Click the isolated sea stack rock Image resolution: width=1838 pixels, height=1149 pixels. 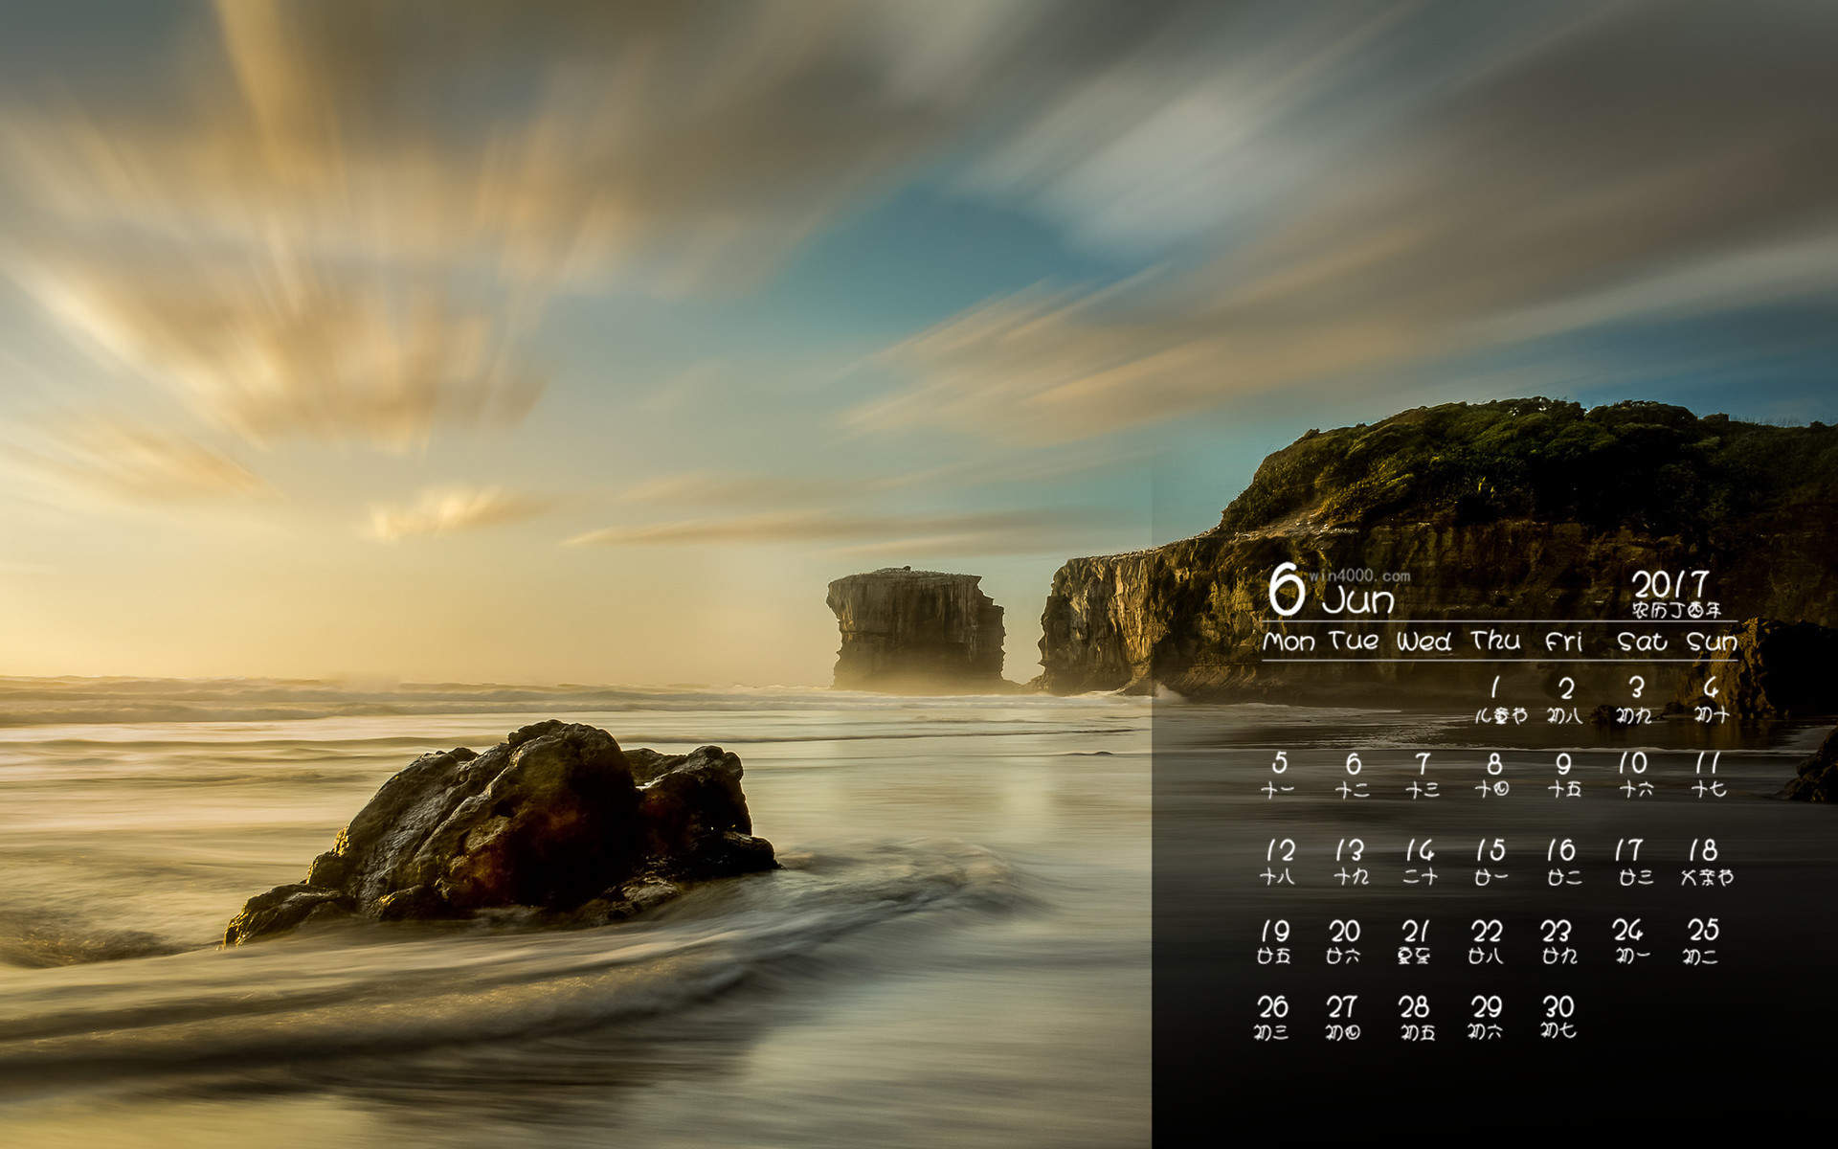click(x=916, y=627)
